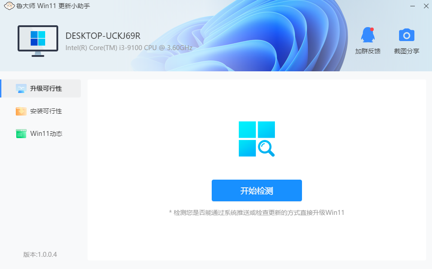Start detection with 开始检测 button
The height and width of the screenshot is (269, 432).
[257, 190]
